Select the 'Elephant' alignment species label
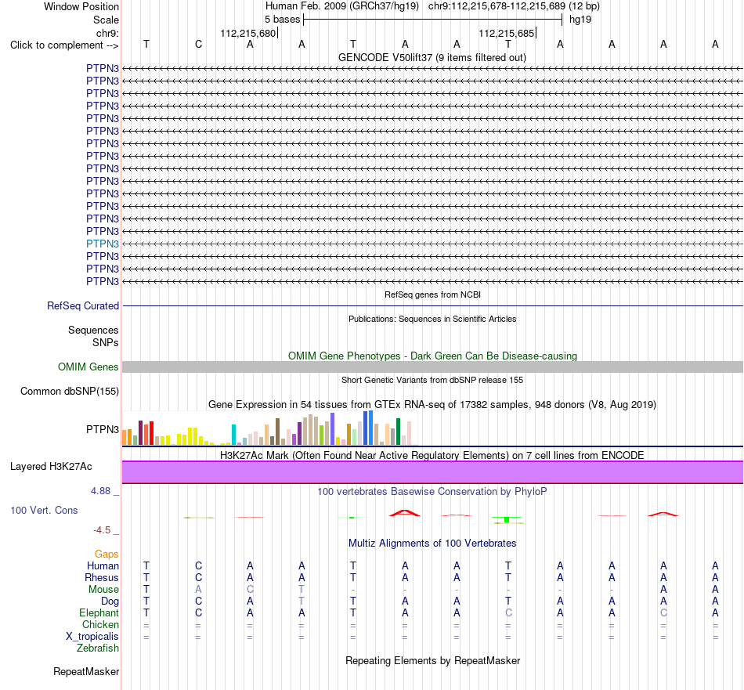The width and height of the screenshot is (744, 690). (x=99, y=612)
